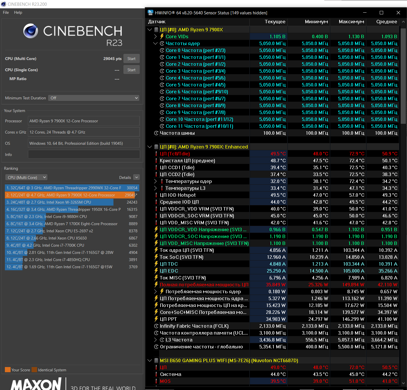Click the chip icon of Ryzen 9 7900X: Enhanced
Screen dimensions: 407x390
[x=156, y=147]
